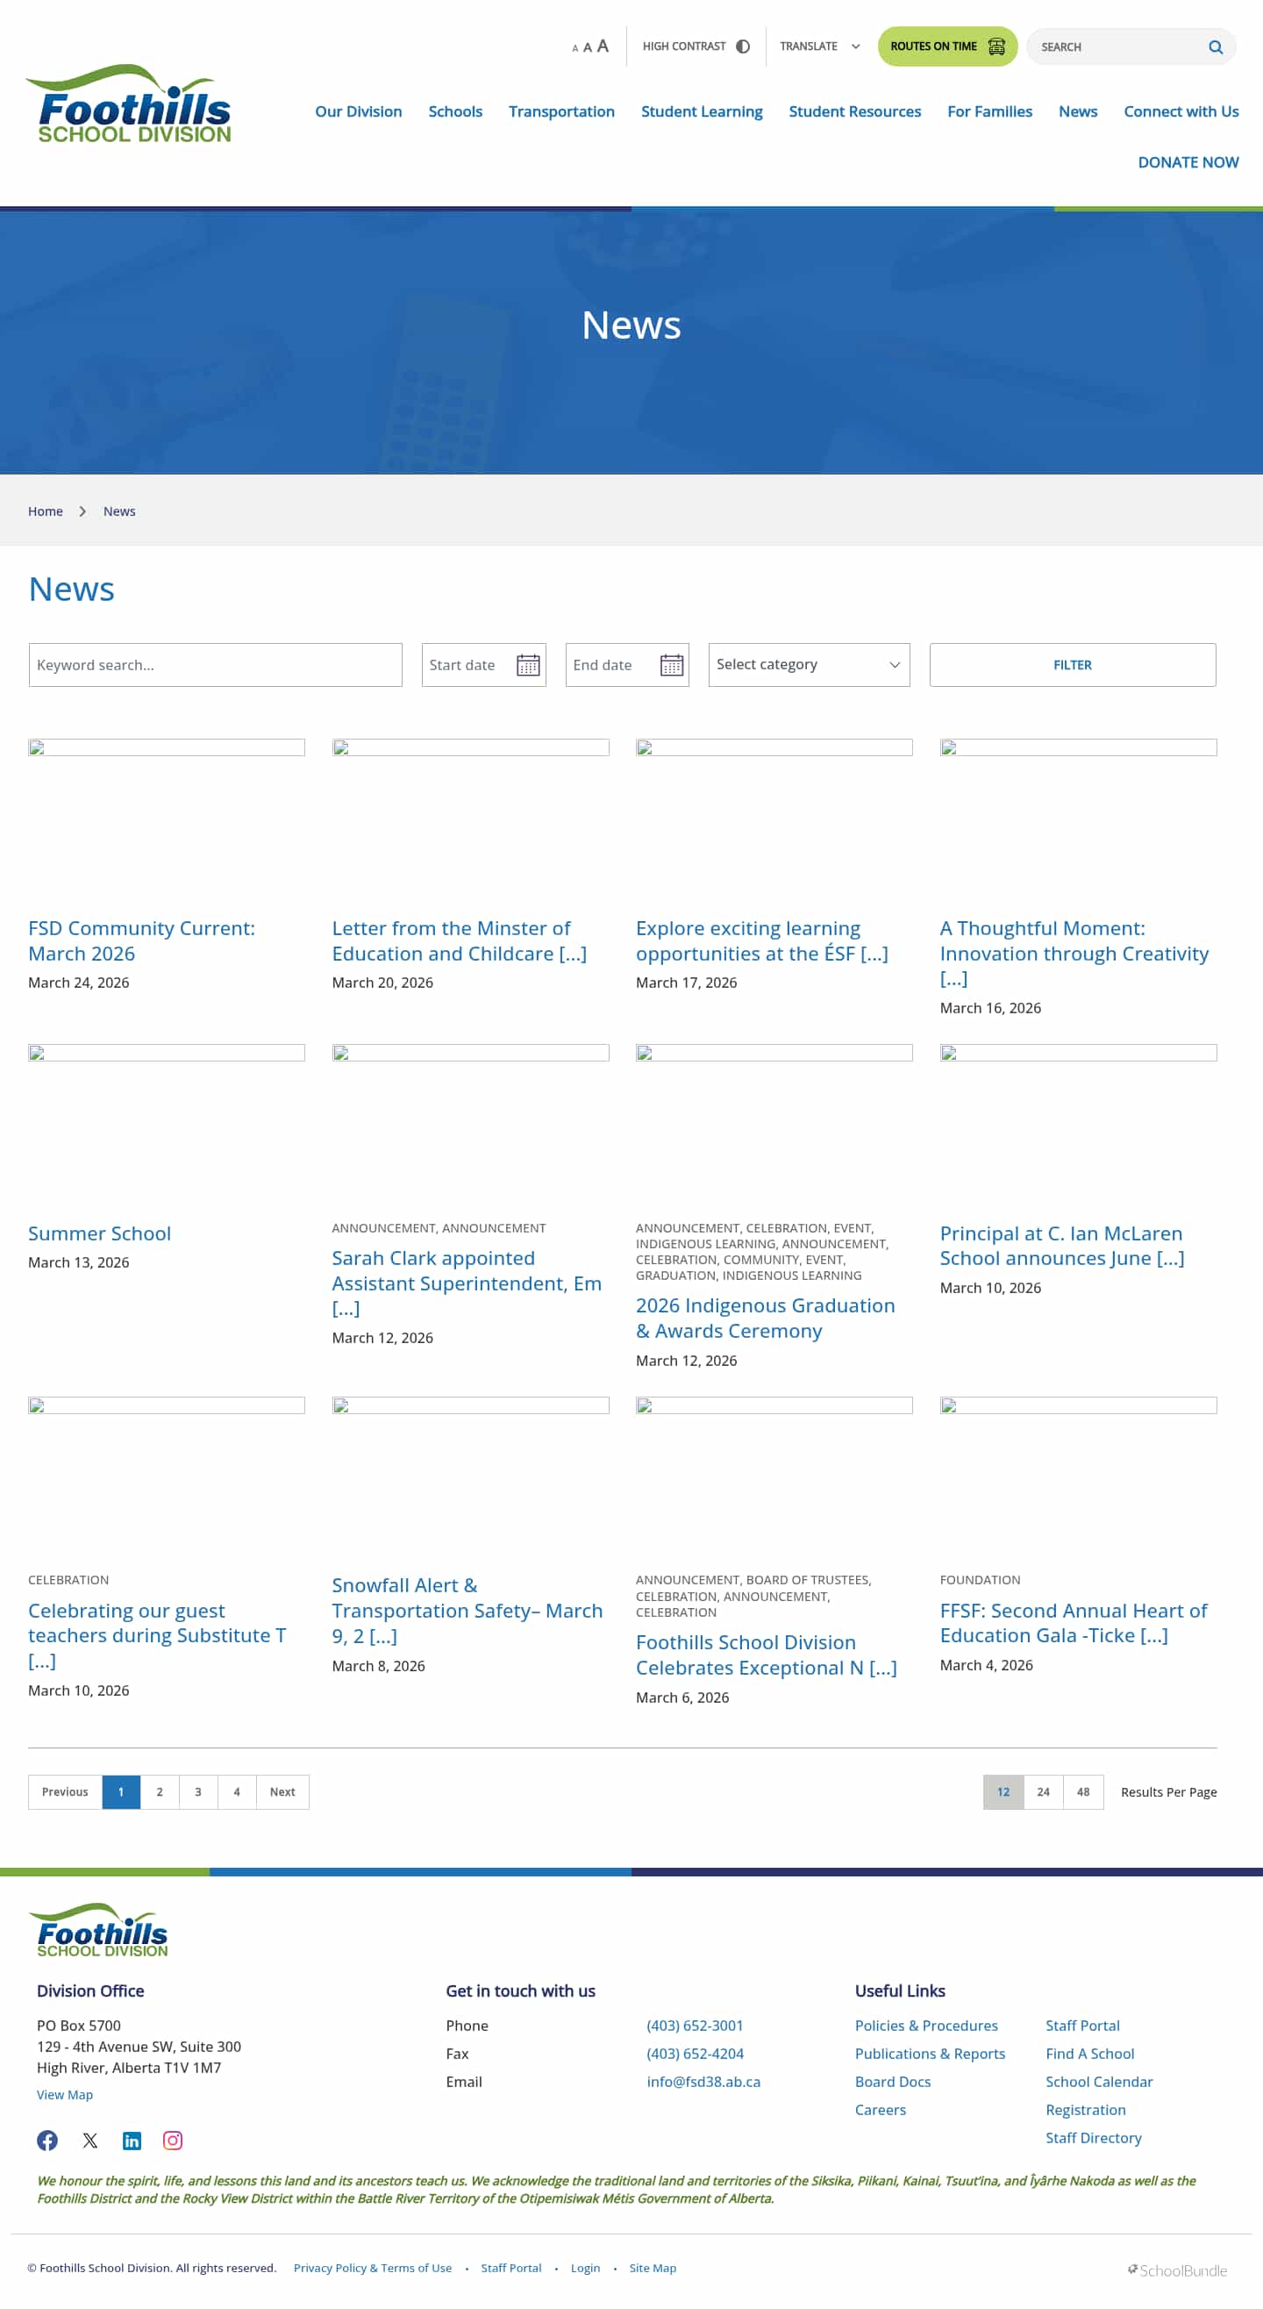Open Connect with Us menu
This screenshot has height=2309, width=1263.
(1181, 111)
